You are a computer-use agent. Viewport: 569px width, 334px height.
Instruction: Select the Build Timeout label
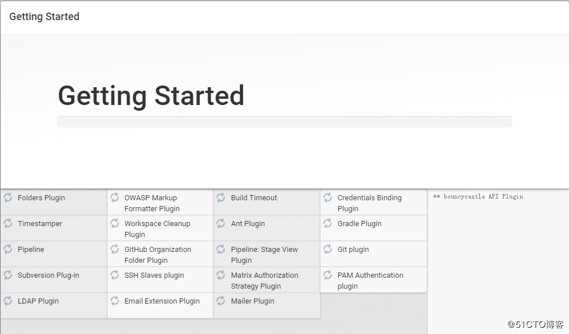coord(254,197)
